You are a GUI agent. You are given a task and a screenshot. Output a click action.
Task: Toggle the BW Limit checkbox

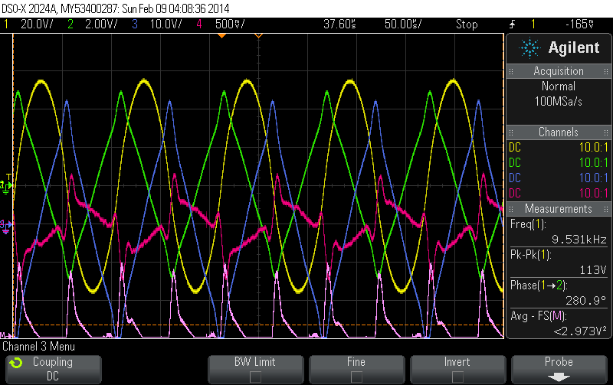pos(255,377)
